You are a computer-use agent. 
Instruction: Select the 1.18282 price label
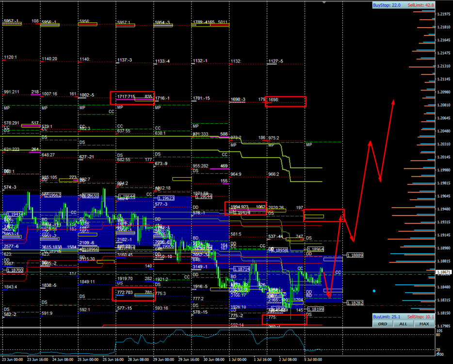[355, 303]
